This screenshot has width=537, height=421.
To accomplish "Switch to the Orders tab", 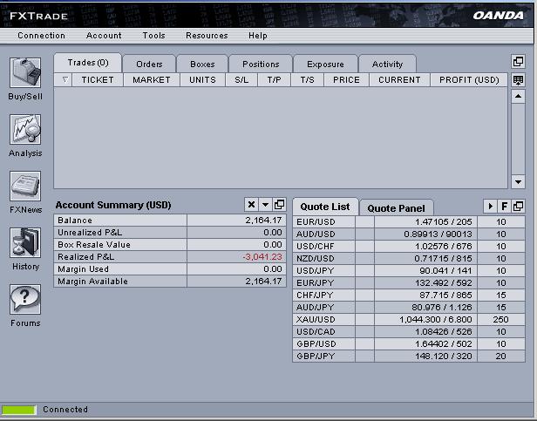I will pyautogui.click(x=149, y=64).
